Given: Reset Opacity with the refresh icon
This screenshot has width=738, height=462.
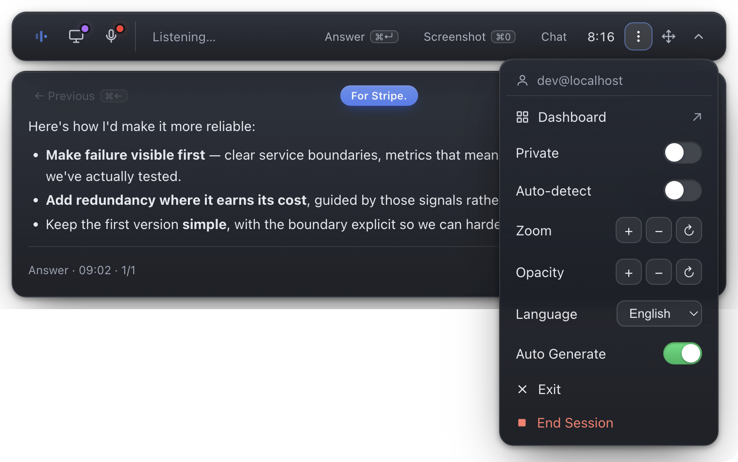Looking at the screenshot, I should (x=689, y=272).
